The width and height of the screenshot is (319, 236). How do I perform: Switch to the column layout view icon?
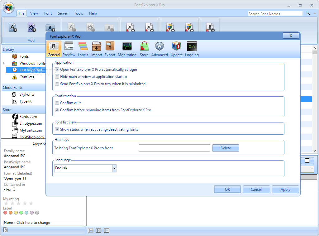[x=98, y=230]
